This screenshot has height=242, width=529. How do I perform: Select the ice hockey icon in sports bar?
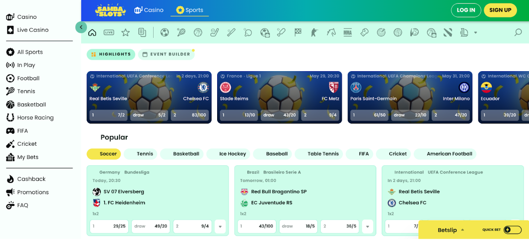(215, 32)
